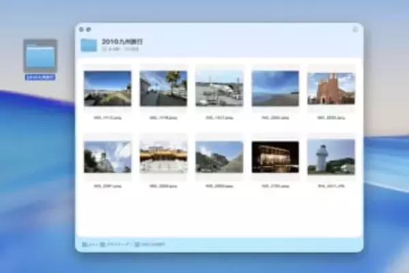Click the second path bar folder icon
Viewport: 409px width, 273px height.
point(103,244)
